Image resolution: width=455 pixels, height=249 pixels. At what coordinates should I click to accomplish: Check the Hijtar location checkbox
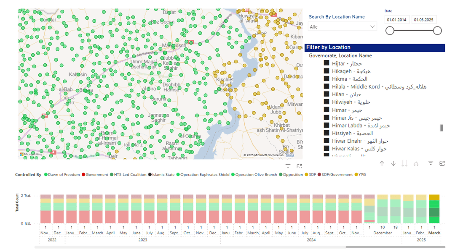(x=326, y=63)
